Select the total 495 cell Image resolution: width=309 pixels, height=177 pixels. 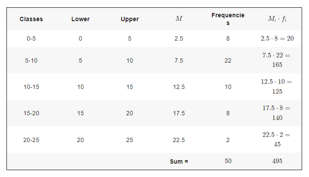coord(277,161)
